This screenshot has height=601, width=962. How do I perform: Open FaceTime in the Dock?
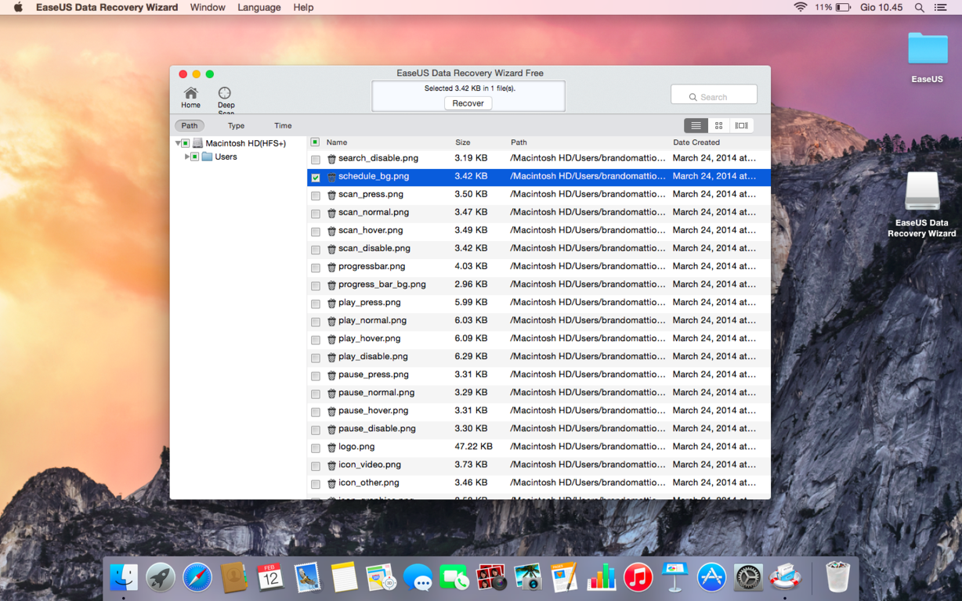pos(454,578)
